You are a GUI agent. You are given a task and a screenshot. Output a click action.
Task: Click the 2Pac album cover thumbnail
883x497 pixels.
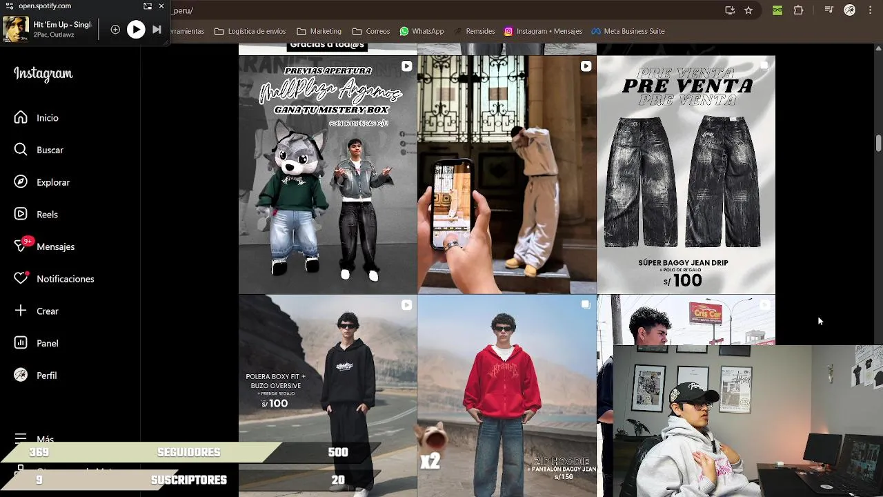click(x=16, y=29)
